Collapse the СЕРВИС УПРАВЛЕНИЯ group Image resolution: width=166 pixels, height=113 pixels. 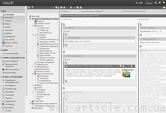[1, 77]
